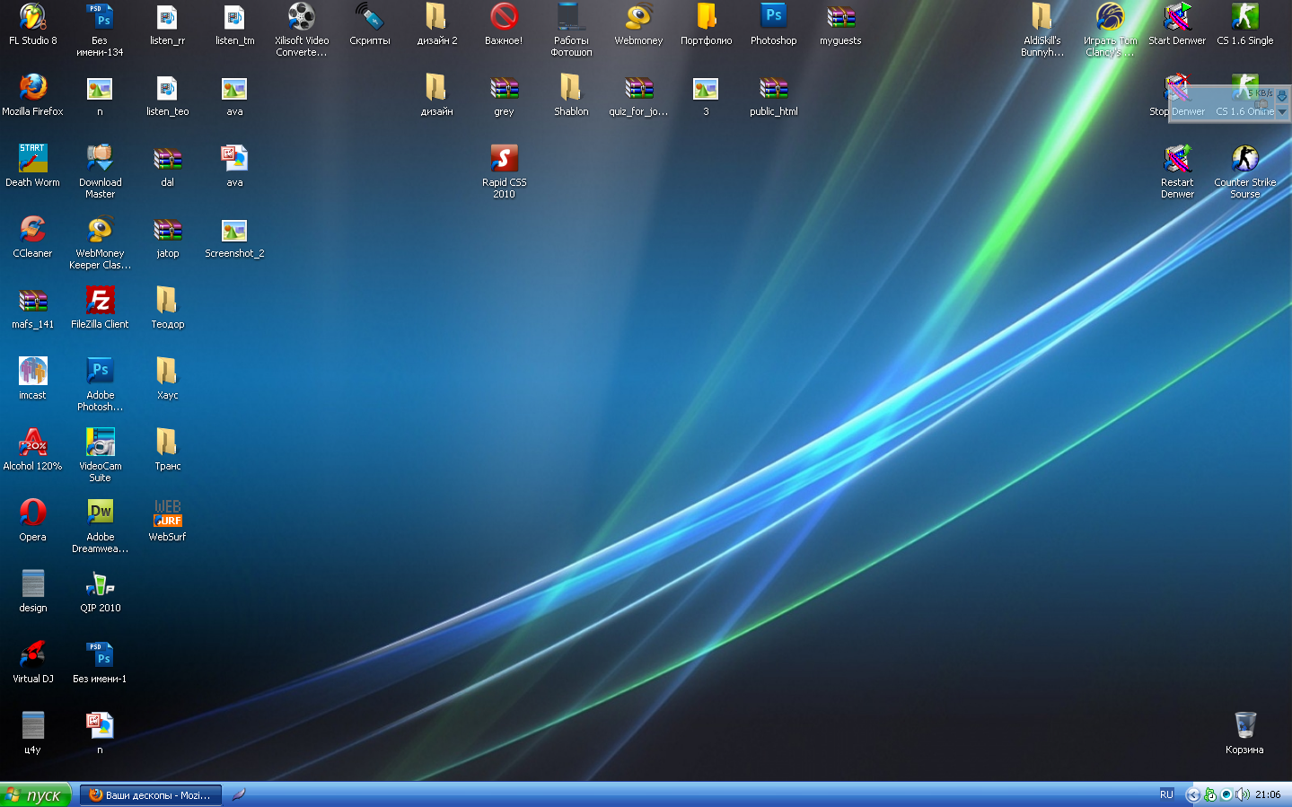Click the volume speaker tray icon
The image size is (1292, 807).
[1242, 794]
